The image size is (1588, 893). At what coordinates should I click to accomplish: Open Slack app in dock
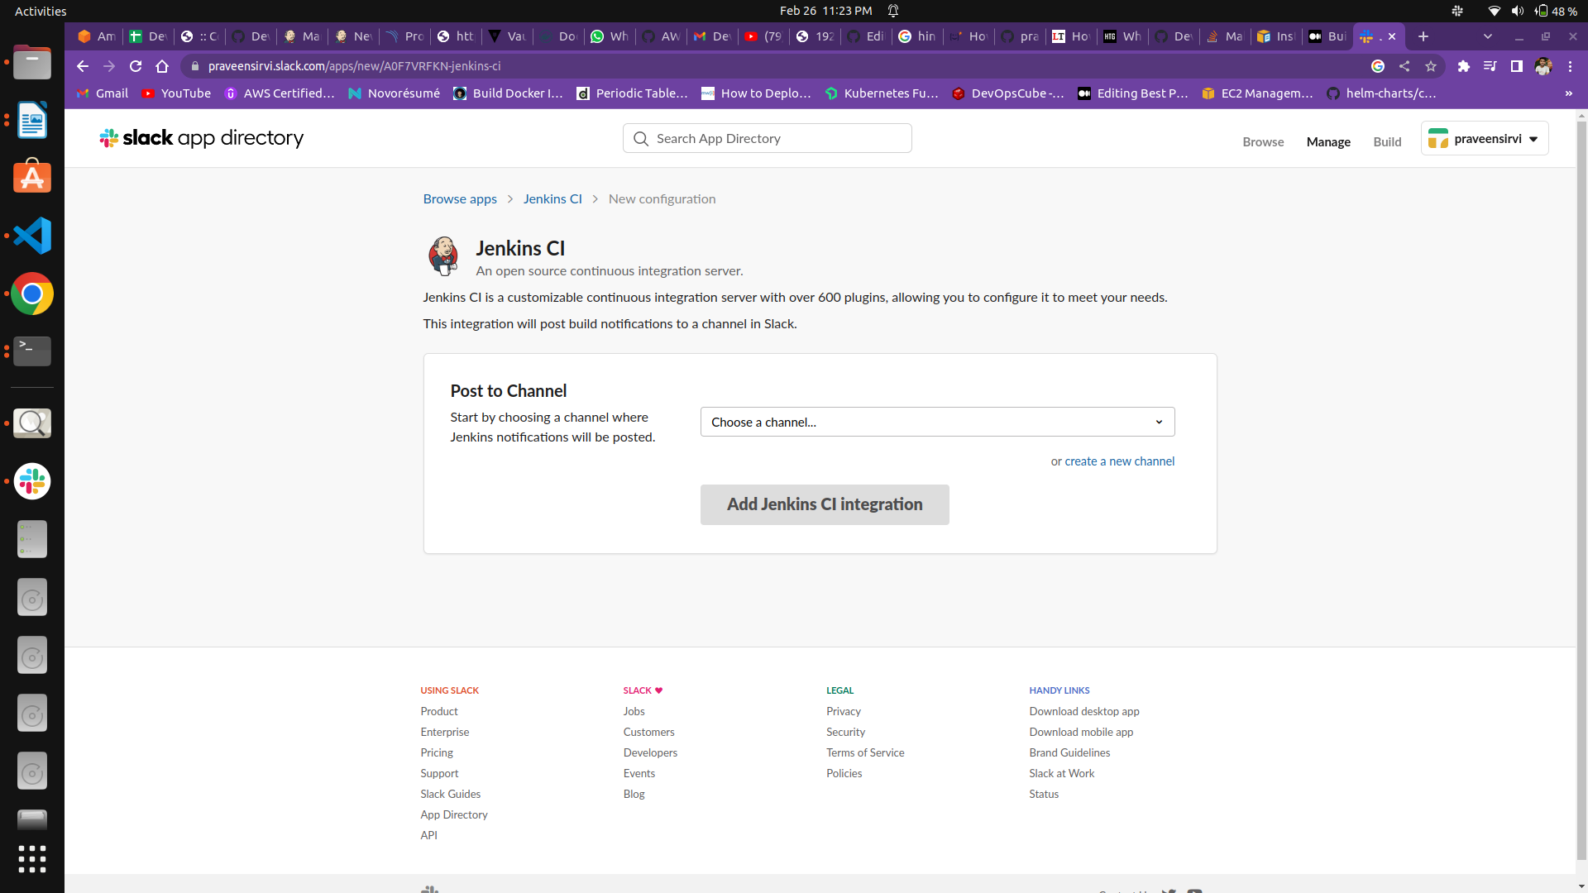[32, 481]
